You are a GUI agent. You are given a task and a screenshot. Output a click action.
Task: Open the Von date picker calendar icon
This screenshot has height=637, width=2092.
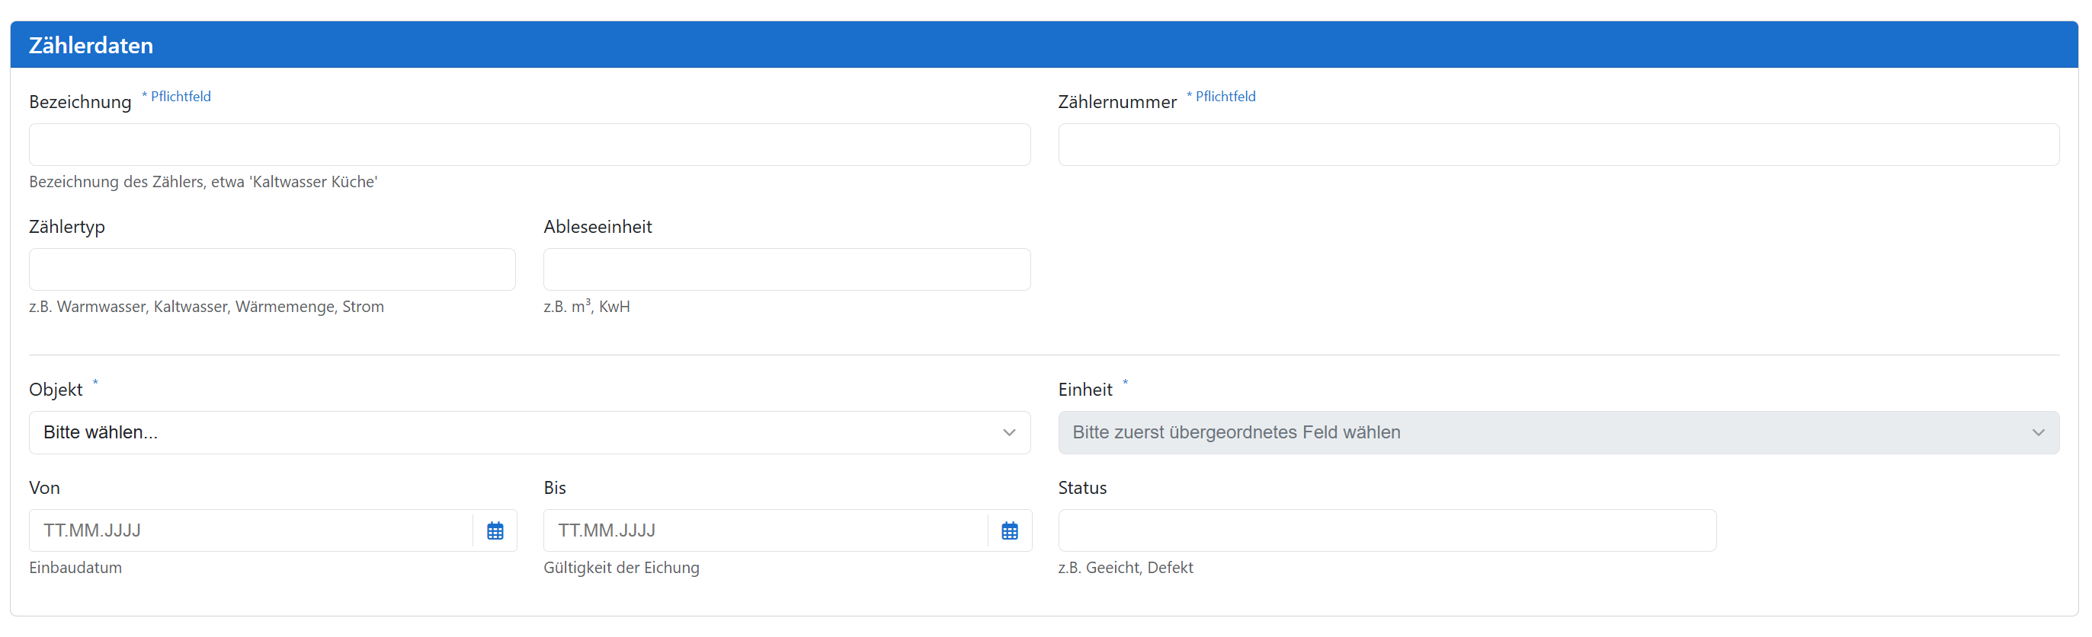click(x=495, y=530)
